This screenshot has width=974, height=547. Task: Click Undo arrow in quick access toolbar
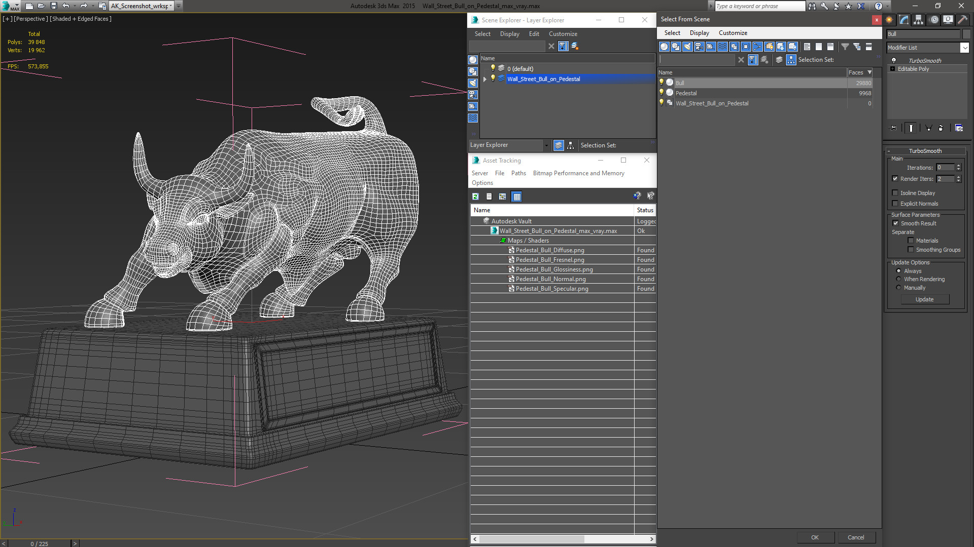click(x=66, y=6)
